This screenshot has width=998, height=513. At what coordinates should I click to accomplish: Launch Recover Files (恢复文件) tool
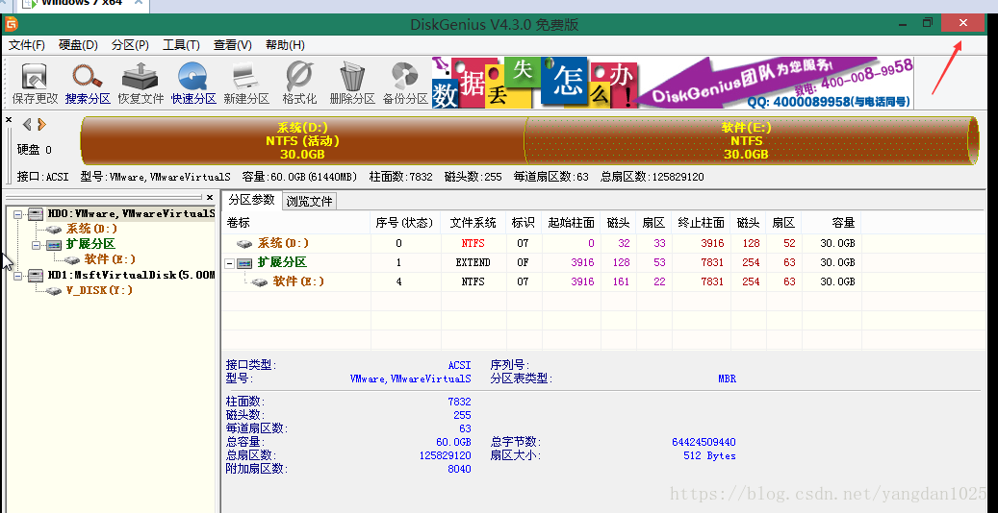tap(141, 84)
